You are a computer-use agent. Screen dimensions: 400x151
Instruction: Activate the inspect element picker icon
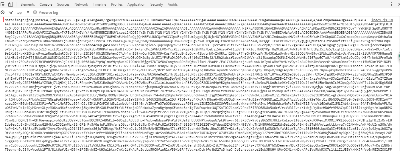[3, 4]
